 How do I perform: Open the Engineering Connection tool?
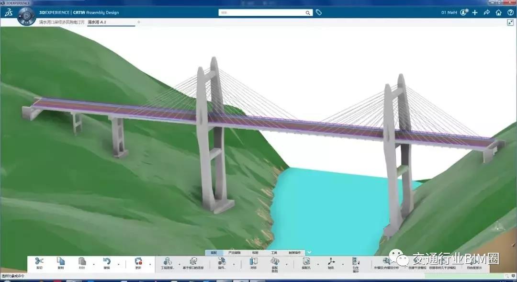tap(168, 261)
